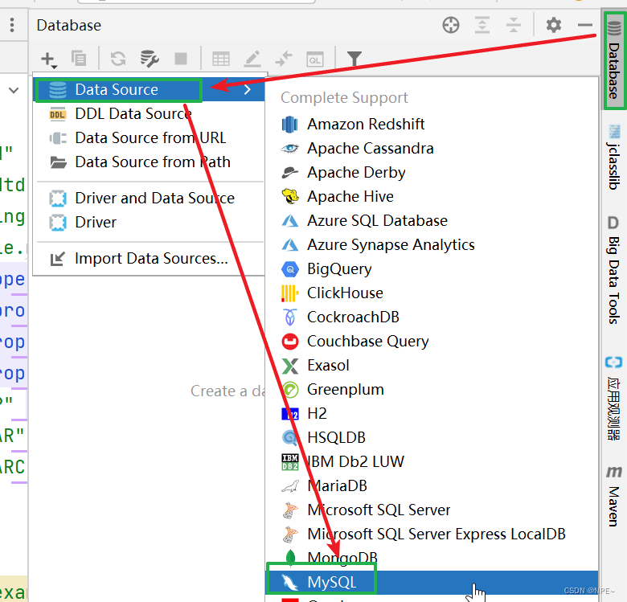Choose CockroachDB data source
Screen dimensions: 627x602
[432, 317]
